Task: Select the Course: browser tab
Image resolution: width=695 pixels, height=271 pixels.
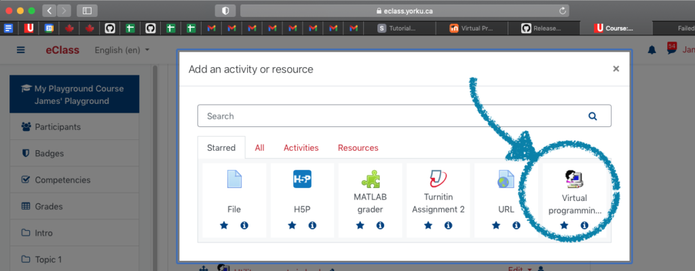Action: 616,29
